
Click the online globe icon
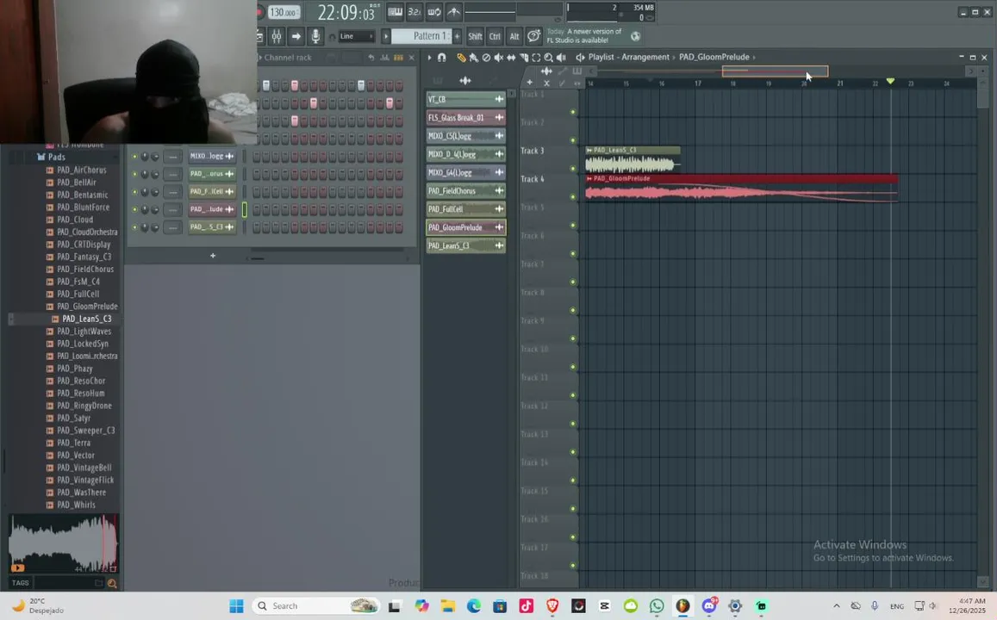point(635,36)
